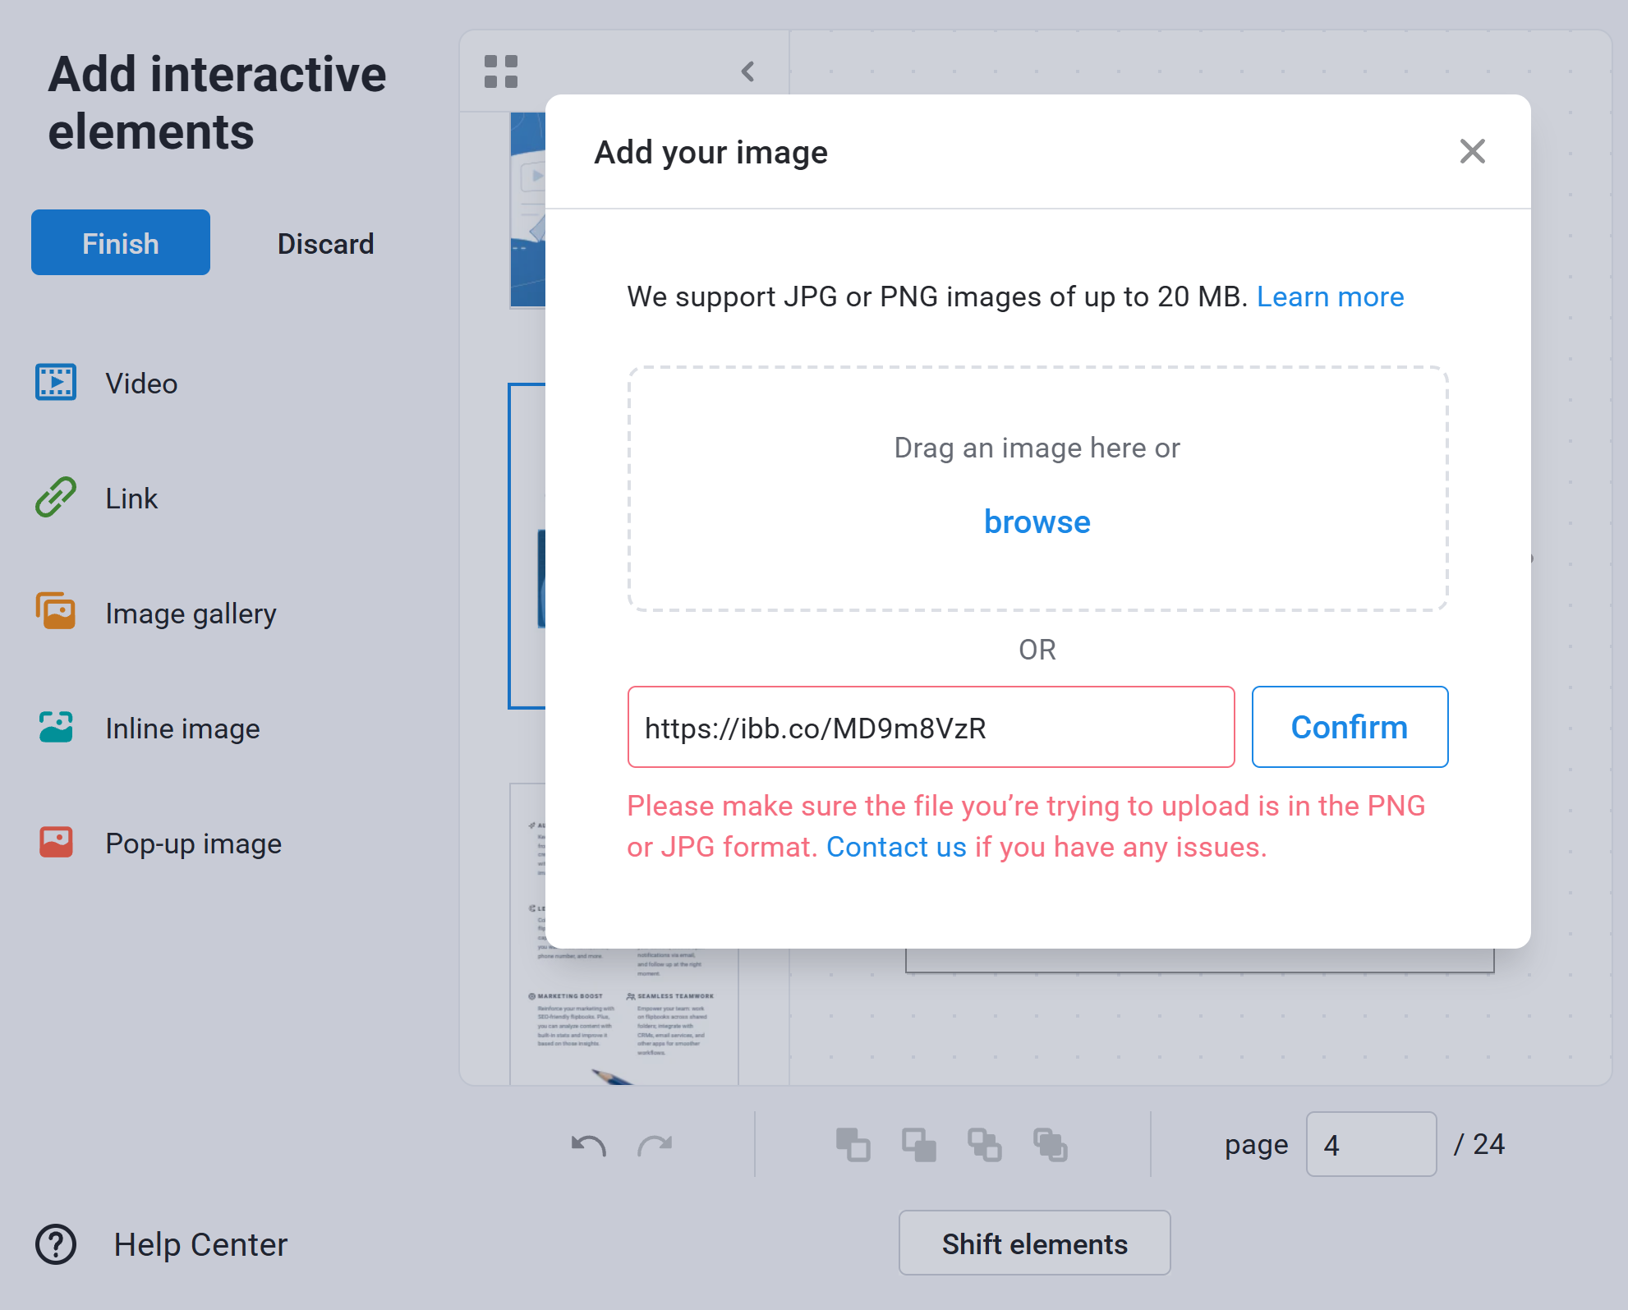Click the browse link in drop zone
Image resolution: width=1628 pixels, height=1310 pixels.
pyautogui.click(x=1037, y=522)
